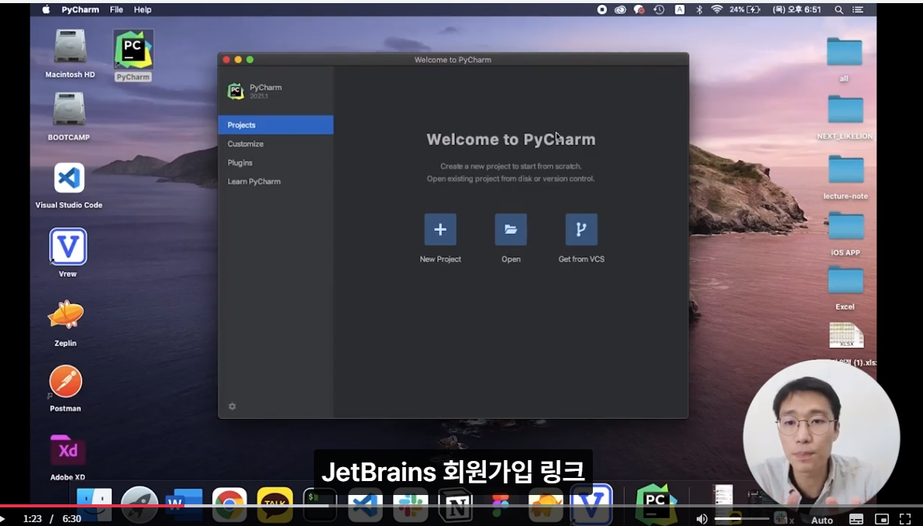Adjust the video volume slider

(742, 518)
